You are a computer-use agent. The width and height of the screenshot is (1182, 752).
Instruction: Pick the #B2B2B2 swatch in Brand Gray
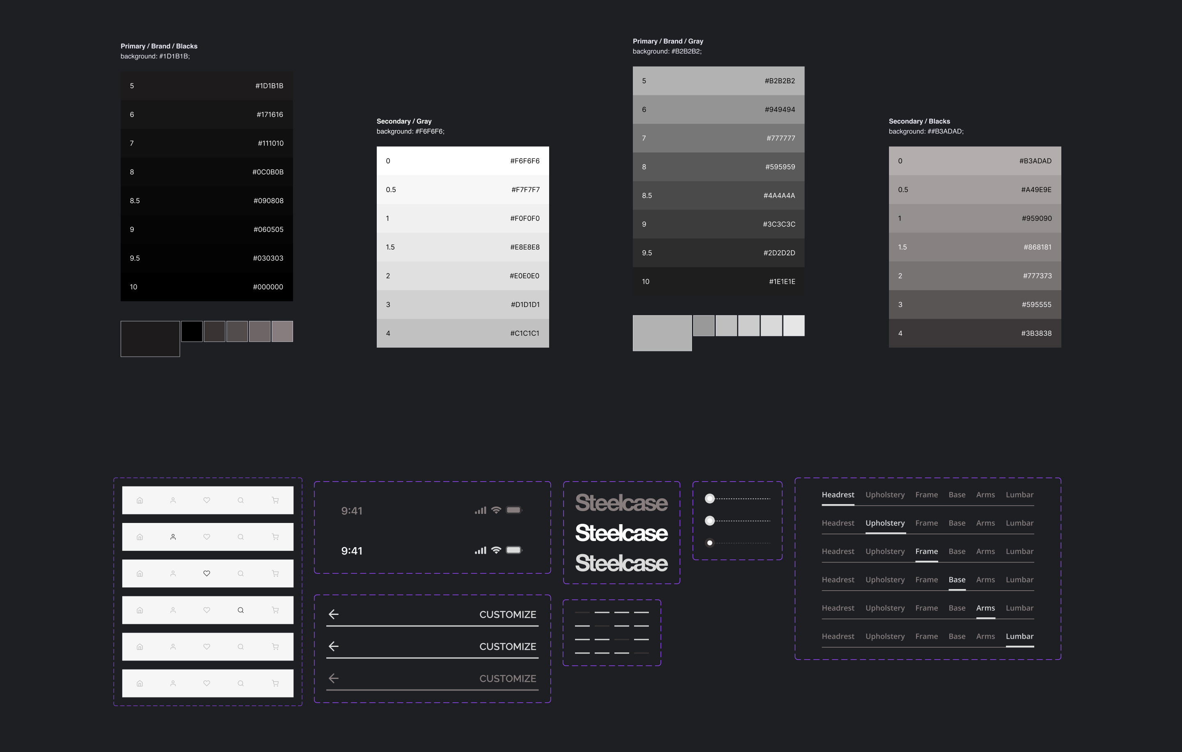pos(719,81)
